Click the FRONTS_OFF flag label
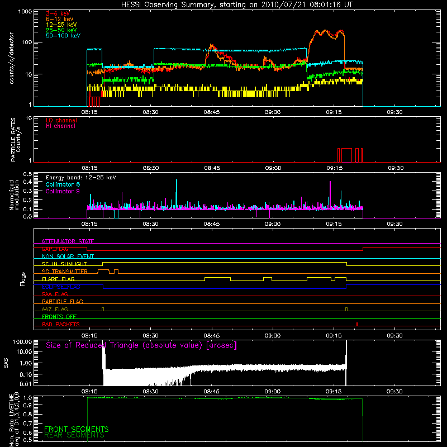Screen dimensions: 447x447 coord(59,317)
